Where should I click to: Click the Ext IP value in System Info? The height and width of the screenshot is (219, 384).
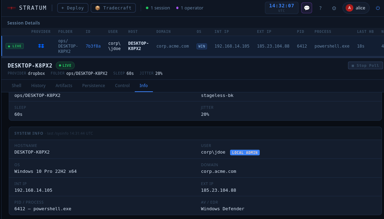[219, 190]
